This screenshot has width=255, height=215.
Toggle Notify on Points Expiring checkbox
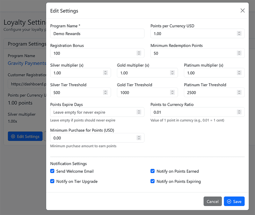[x=153, y=181]
